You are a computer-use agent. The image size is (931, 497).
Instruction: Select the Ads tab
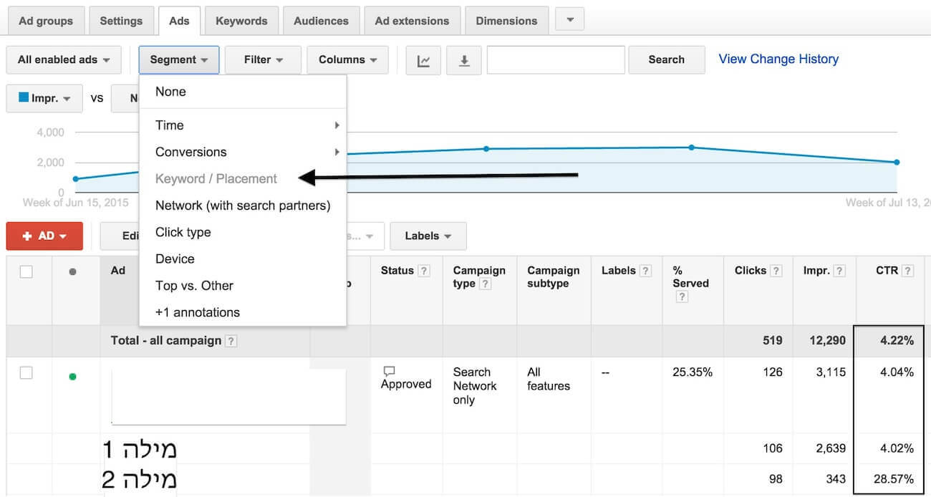click(179, 21)
